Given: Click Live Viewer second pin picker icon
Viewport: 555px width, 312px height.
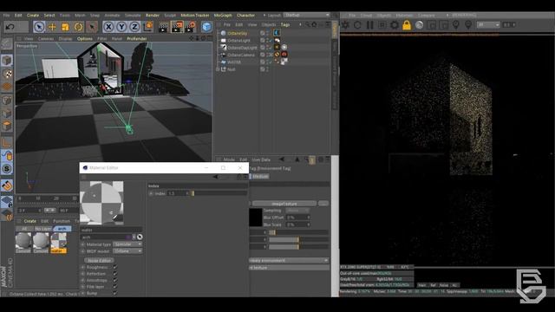Looking at the screenshot, I should (x=468, y=25).
